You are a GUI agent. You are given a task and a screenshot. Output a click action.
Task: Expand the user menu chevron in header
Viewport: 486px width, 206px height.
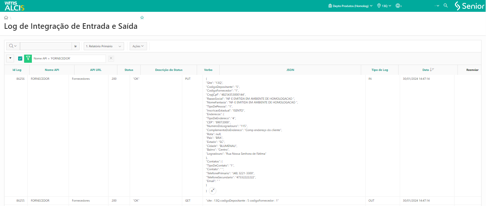click(438, 6)
